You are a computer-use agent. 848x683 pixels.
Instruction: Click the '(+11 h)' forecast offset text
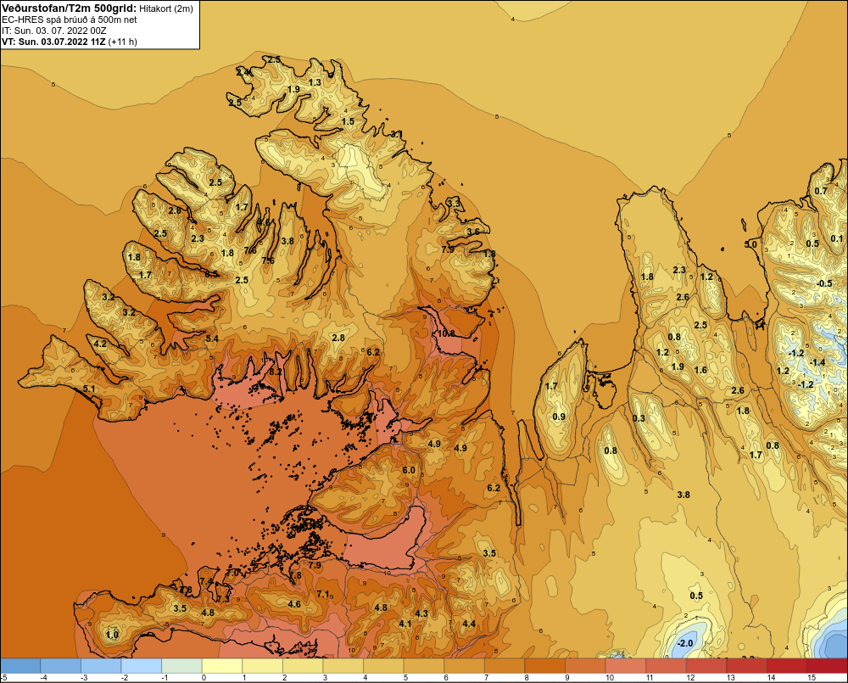123,42
